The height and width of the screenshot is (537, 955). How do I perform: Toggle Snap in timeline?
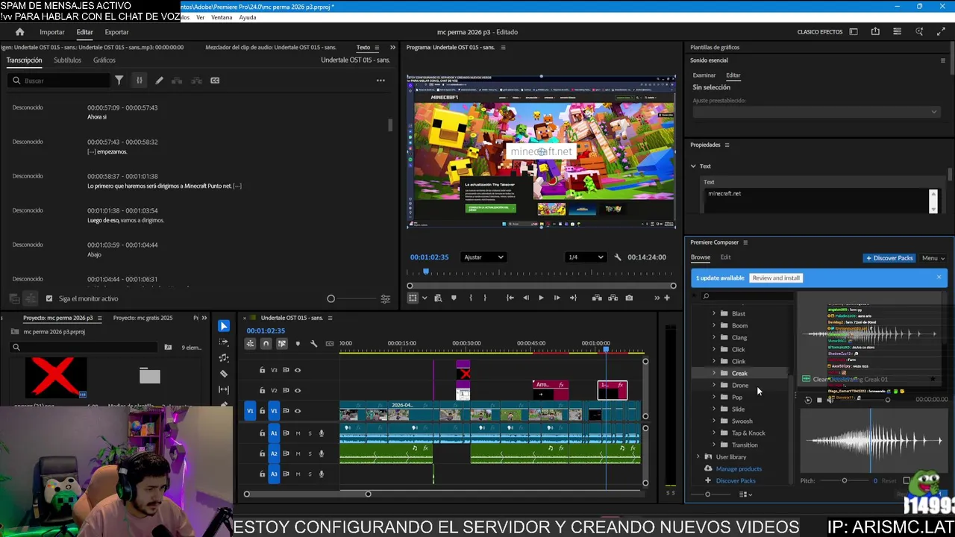pos(266,343)
